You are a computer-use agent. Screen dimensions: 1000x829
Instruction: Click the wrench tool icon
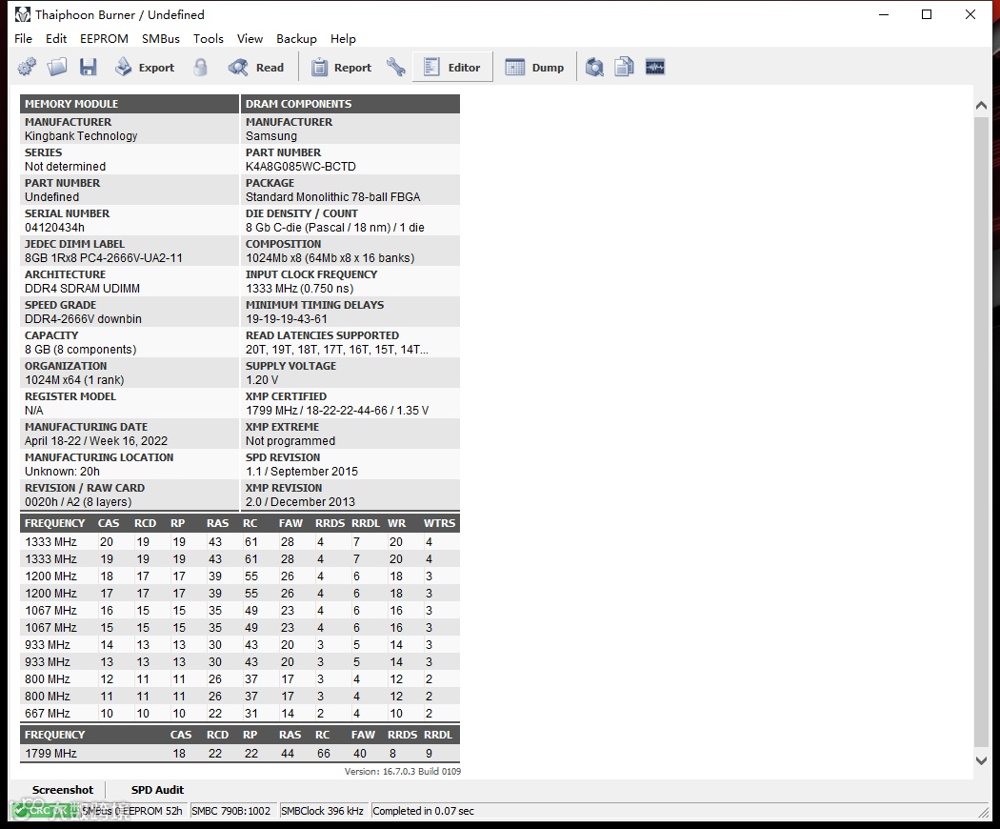point(396,67)
